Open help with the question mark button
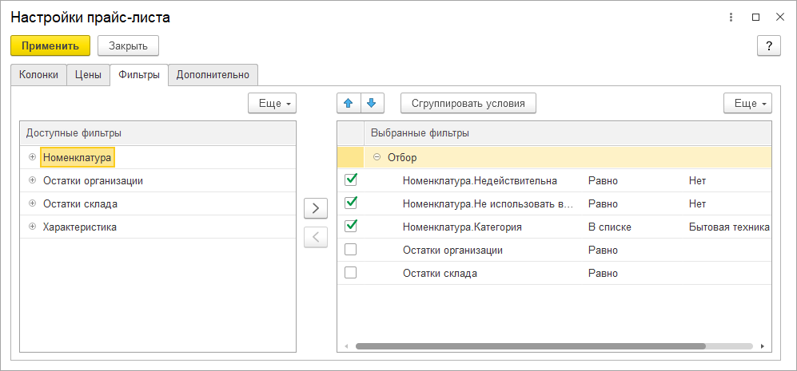797x371 pixels. coord(768,45)
